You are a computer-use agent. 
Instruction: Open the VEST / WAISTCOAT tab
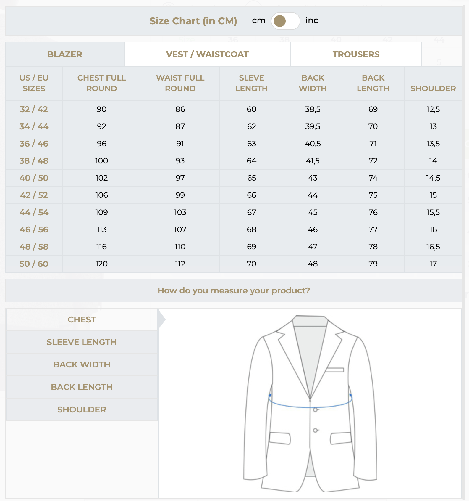(x=207, y=54)
